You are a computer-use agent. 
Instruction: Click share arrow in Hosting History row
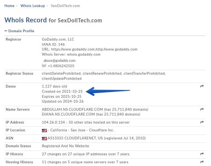[x=202, y=162]
